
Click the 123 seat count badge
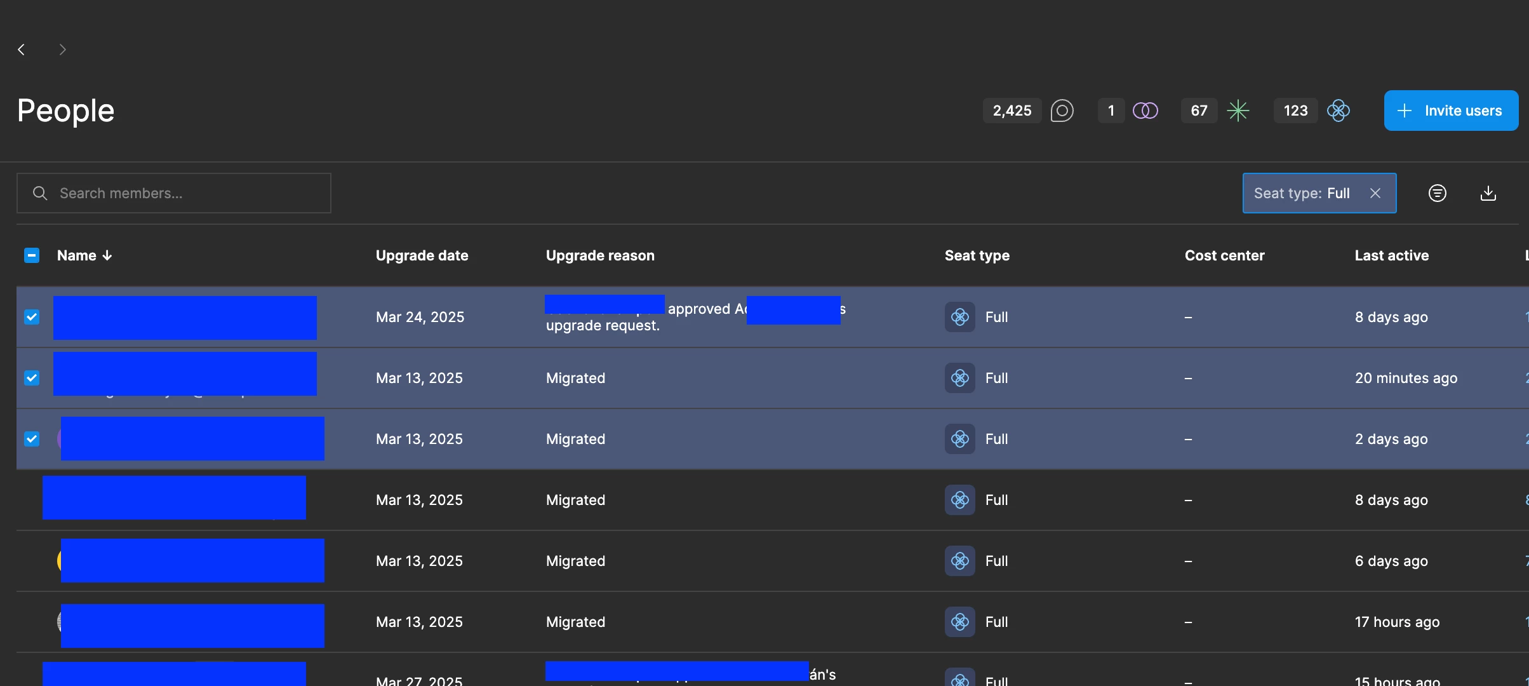1295,111
